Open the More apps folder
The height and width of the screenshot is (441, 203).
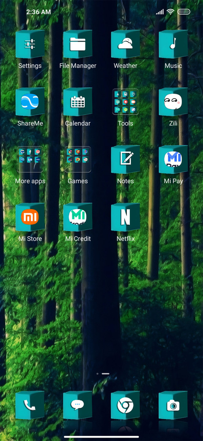pos(30,159)
